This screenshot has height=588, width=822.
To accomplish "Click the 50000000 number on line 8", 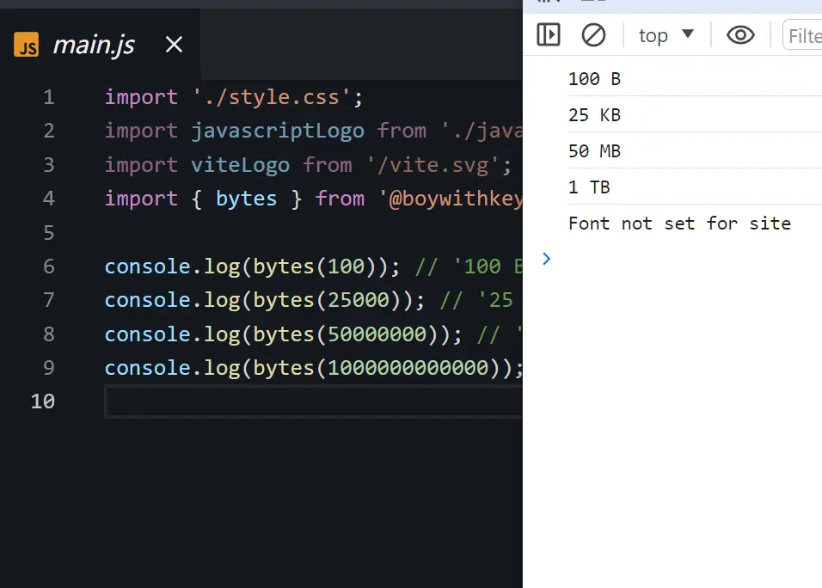I will coord(377,334).
